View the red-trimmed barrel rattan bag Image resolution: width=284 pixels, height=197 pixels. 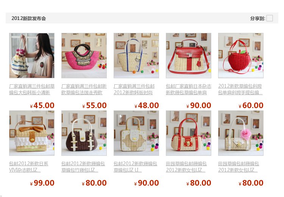[189, 133]
